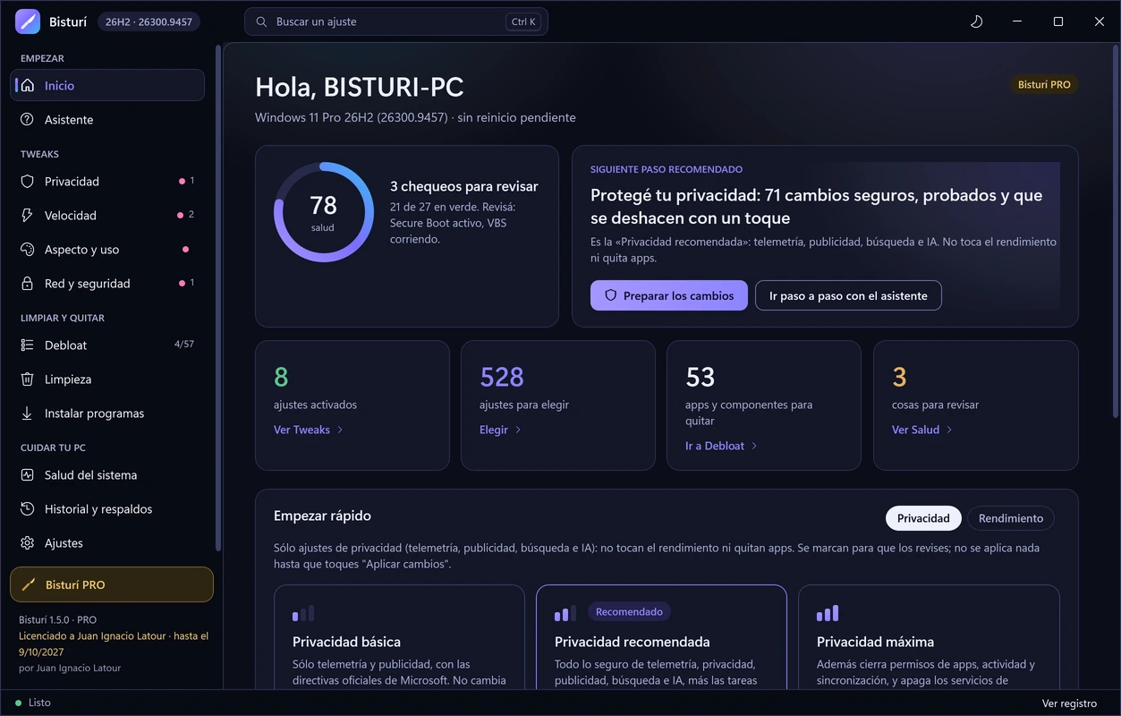Click the 3 chequeos para revisar heading

(x=464, y=187)
